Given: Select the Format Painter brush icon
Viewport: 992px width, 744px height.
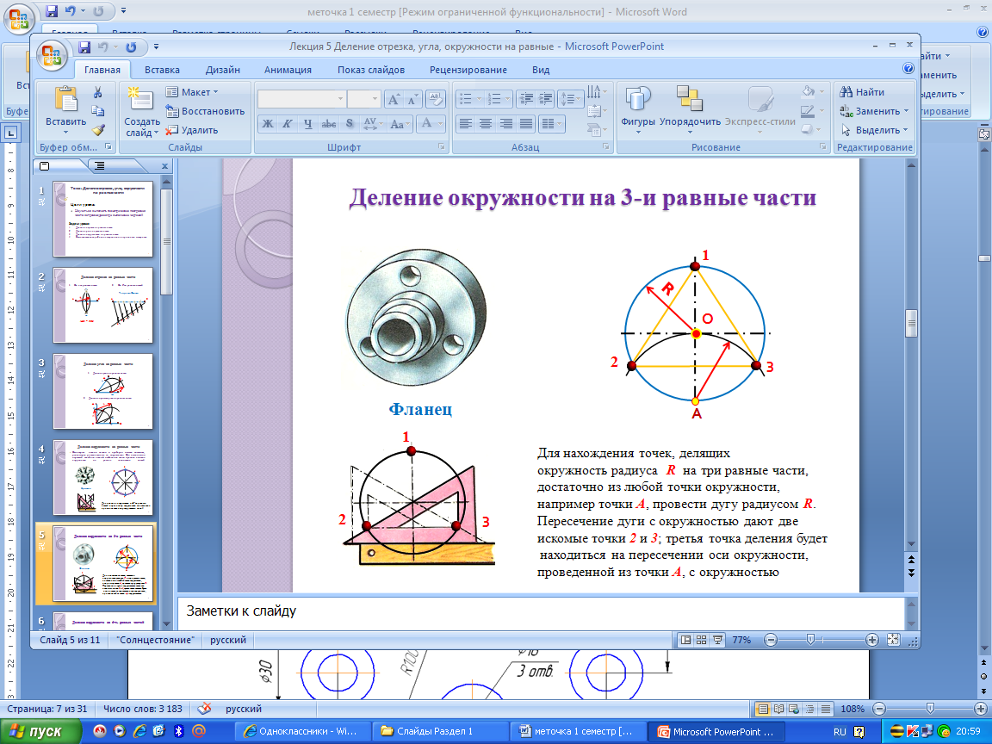Looking at the screenshot, I should pyautogui.click(x=98, y=130).
